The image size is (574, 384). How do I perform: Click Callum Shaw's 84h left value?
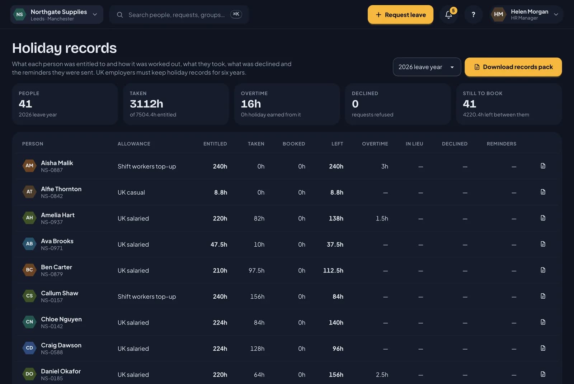(x=338, y=297)
